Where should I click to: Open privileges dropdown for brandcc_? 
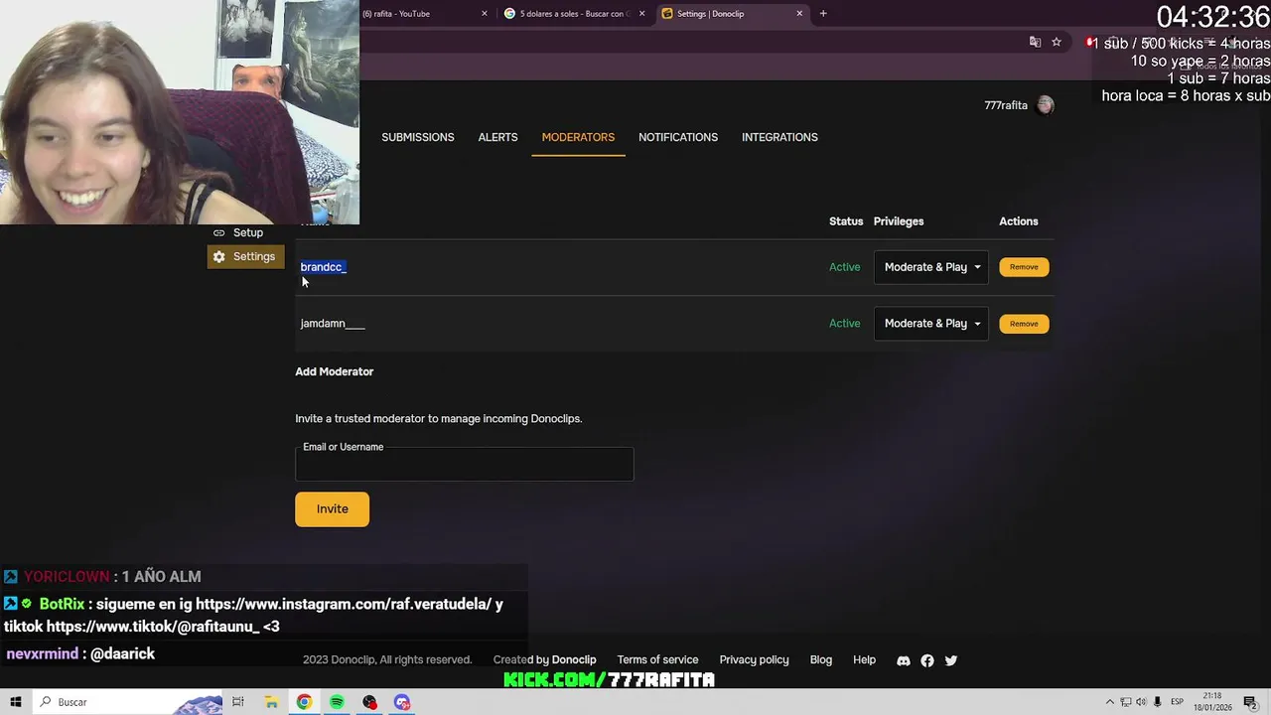pyautogui.click(x=931, y=267)
